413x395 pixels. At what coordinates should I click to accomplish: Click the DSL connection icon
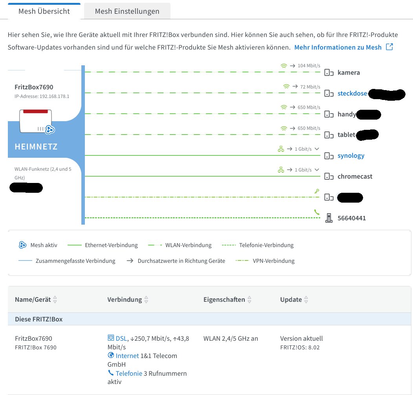pyautogui.click(x=111, y=338)
